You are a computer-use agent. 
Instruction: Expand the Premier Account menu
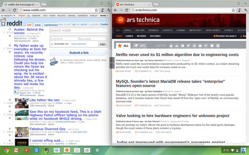[x=225, y=36]
